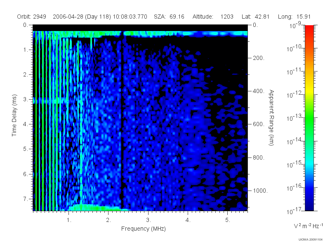The width and height of the screenshot is (330, 248).
Task: Click the Orbit: 2949 header text
Action: click(x=32, y=17)
